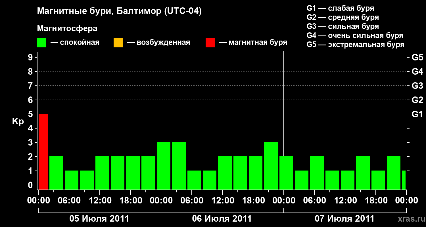Viewport: 426px width, 227px height.
Task: Click the '06 Июля 2011' date label
Action: coord(222,219)
